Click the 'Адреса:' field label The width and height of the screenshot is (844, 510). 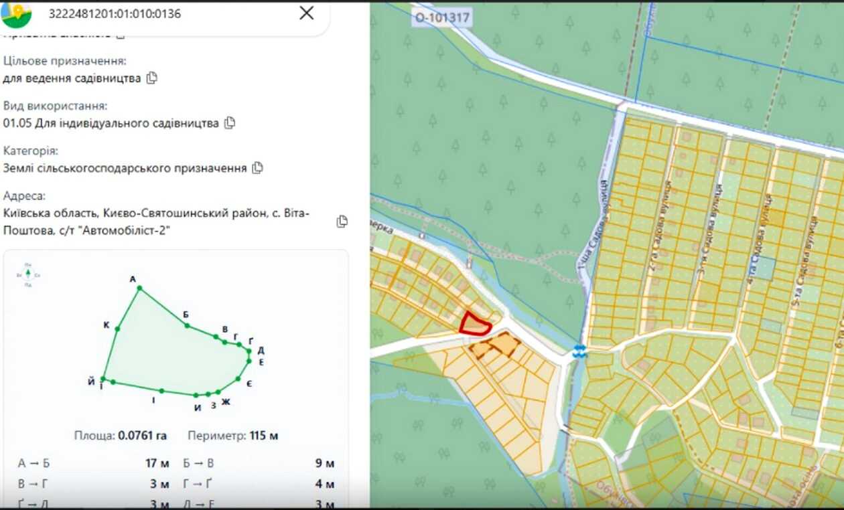pos(25,196)
